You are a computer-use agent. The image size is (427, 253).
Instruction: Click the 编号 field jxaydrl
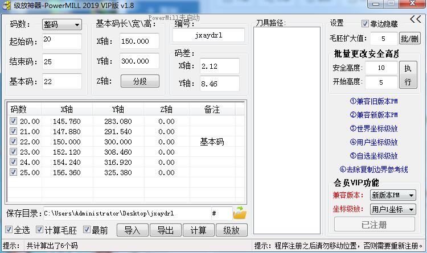(208, 35)
